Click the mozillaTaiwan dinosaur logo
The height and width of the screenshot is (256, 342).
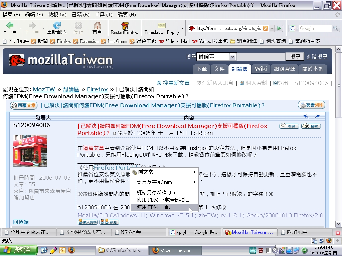point(17,60)
